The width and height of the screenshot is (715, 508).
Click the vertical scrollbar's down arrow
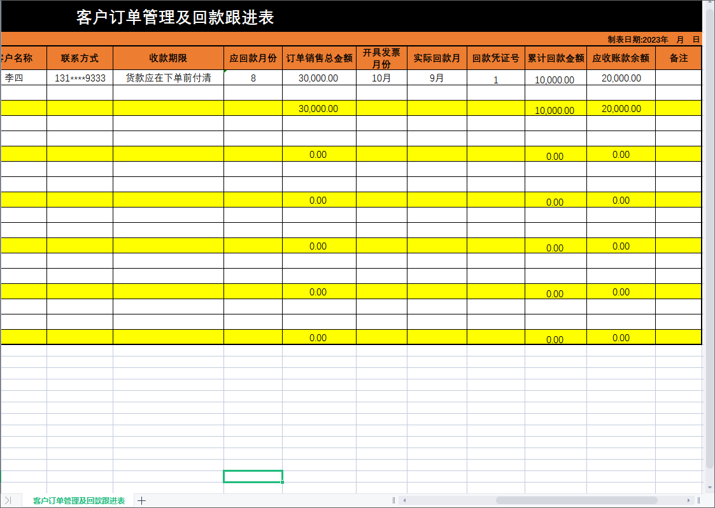pos(710,488)
